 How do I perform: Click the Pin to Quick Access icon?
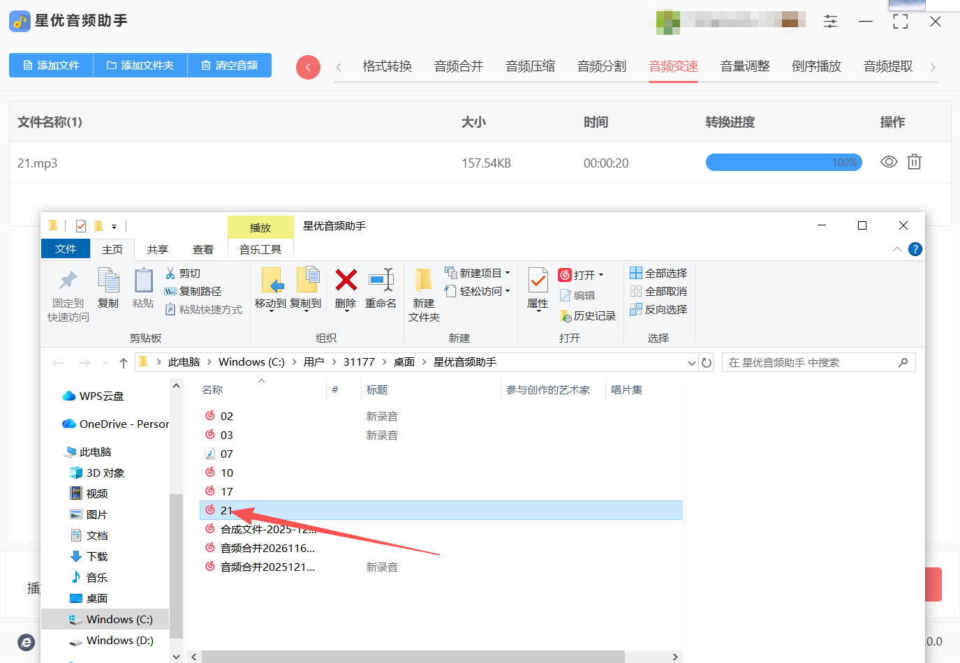coord(68,281)
